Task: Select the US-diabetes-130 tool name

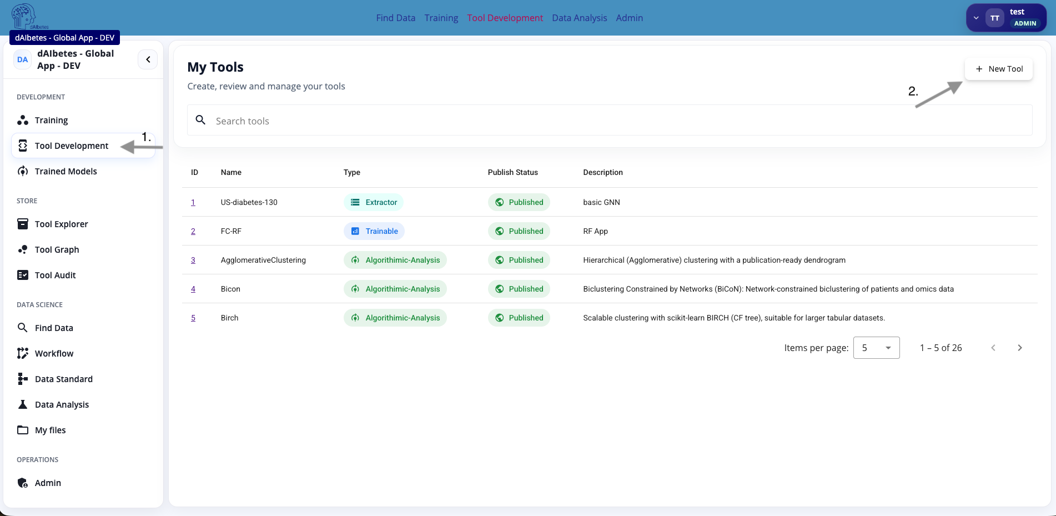Action: click(249, 202)
